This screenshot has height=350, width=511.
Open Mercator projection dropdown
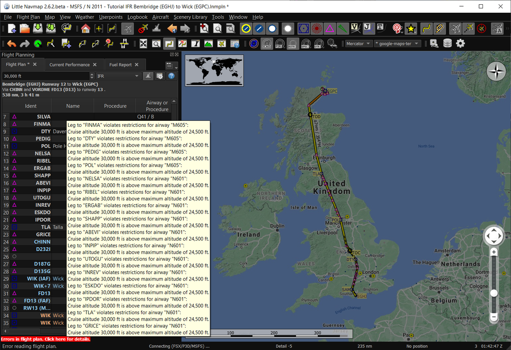click(x=358, y=43)
